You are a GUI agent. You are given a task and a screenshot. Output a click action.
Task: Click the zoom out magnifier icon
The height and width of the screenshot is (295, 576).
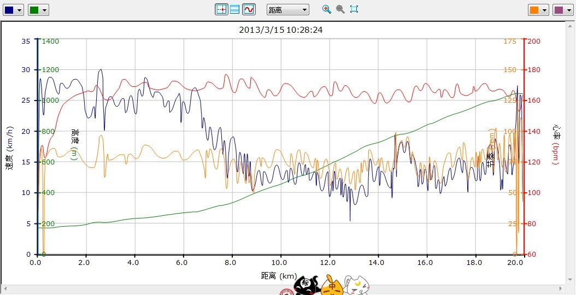(340, 9)
